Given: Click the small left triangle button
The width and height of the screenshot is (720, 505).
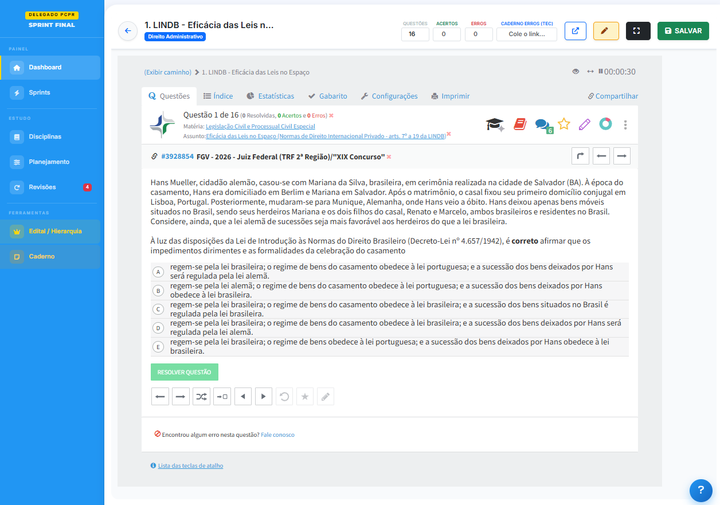Looking at the screenshot, I should pos(243,397).
